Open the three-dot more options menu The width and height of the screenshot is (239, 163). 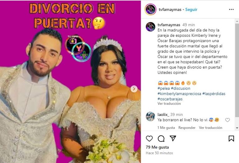(231, 9)
